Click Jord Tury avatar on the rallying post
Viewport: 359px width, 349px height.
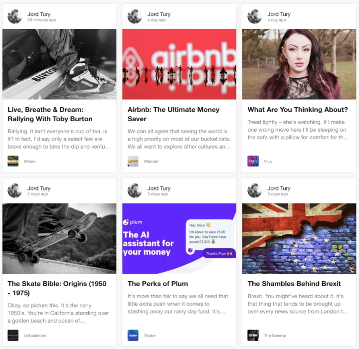coord(14,16)
